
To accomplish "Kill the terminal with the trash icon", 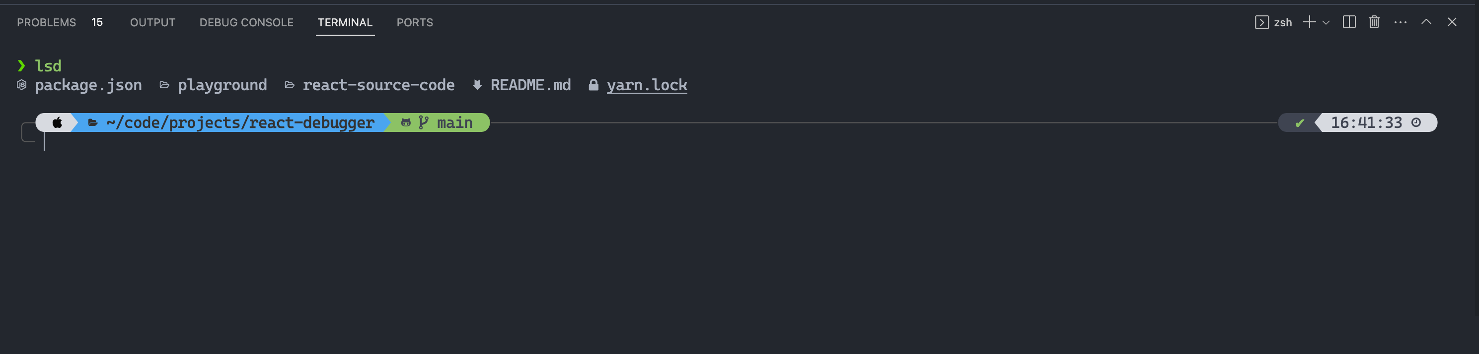I will pyautogui.click(x=1374, y=22).
